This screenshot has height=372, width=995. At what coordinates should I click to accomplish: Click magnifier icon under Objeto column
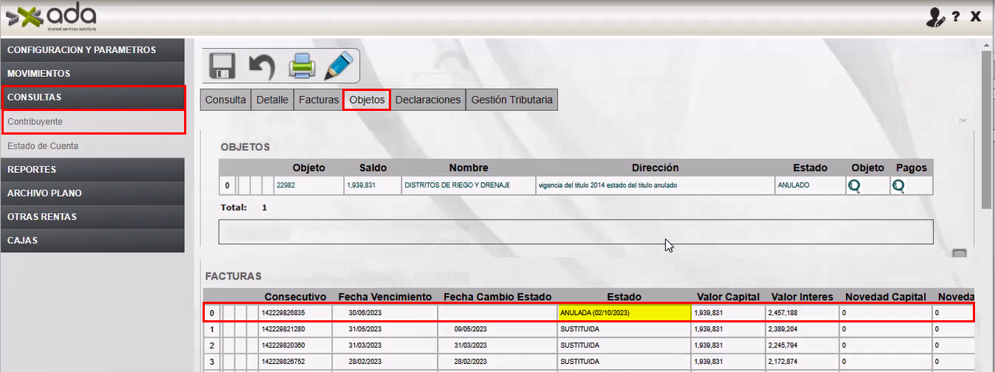click(x=854, y=186)
